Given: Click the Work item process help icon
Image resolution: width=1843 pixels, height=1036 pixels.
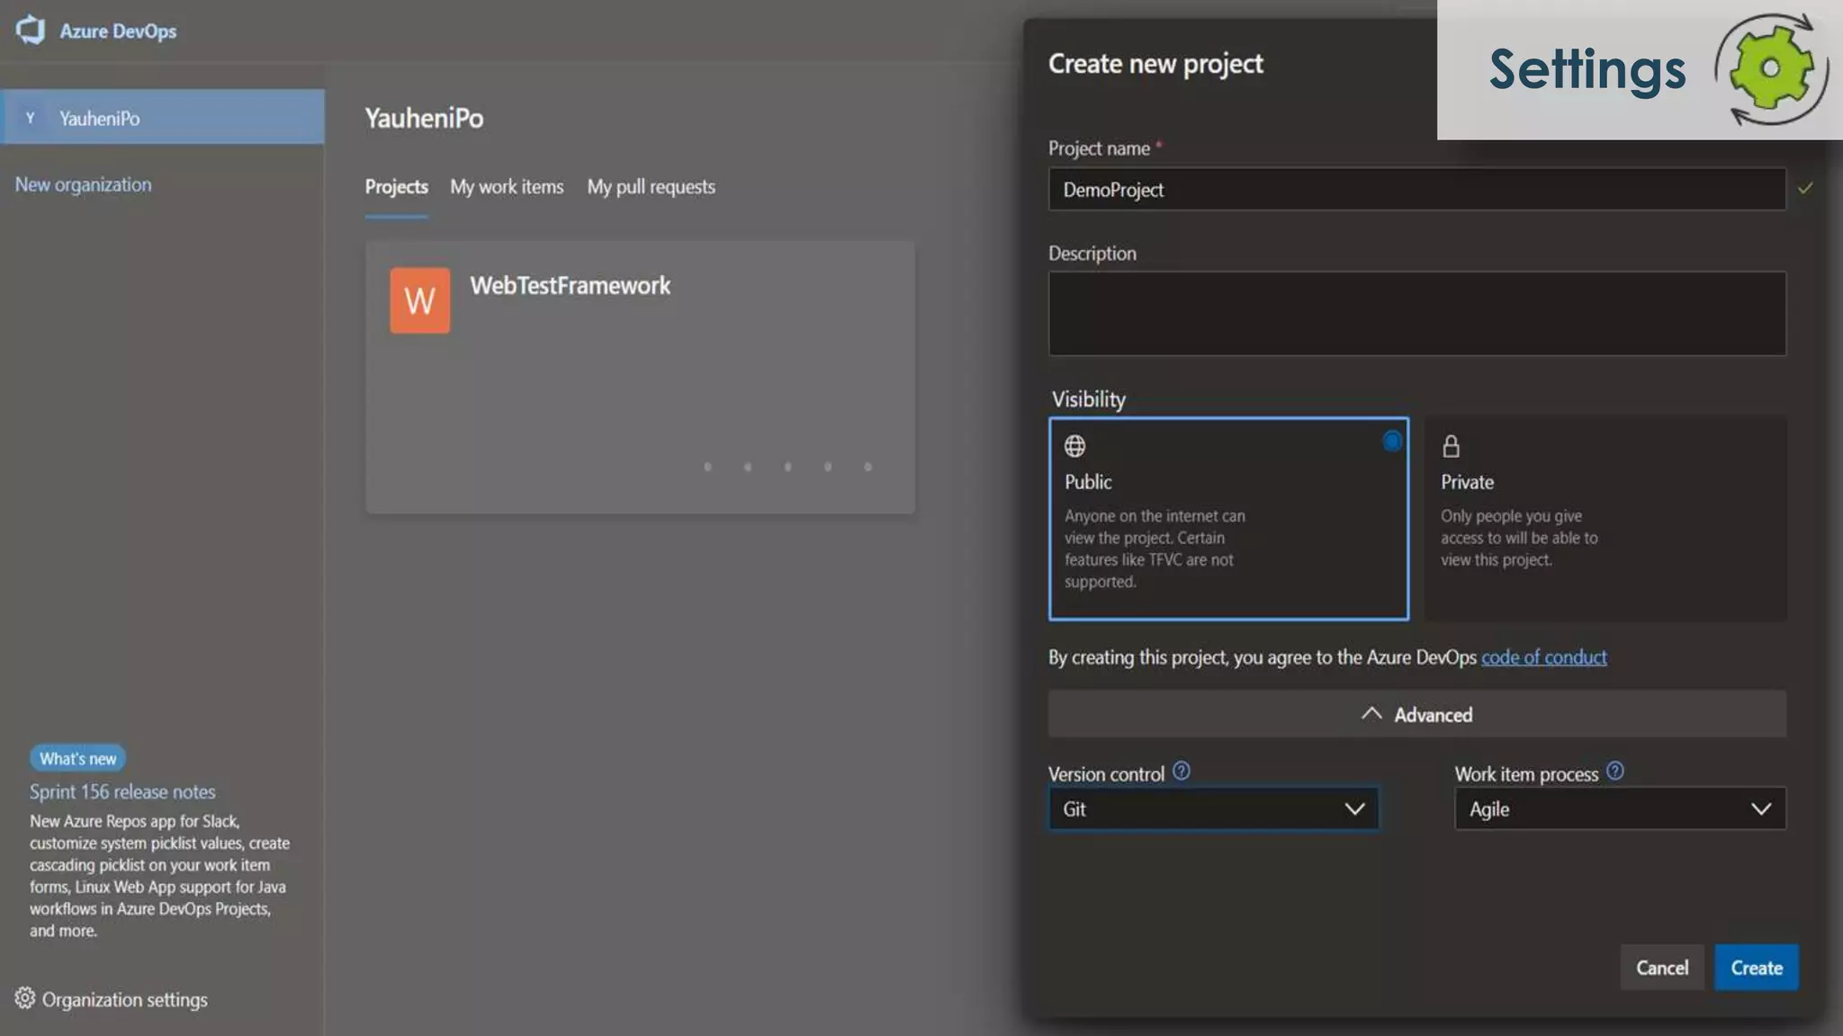Looking at the screenshot, I should pyautogui.click(x=1614, y=772).
